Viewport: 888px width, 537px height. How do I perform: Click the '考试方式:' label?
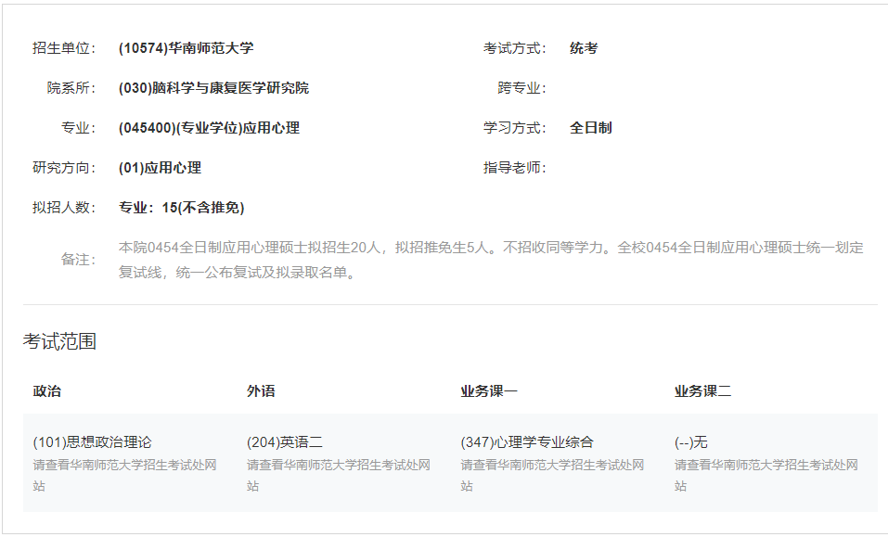(515, 48)
